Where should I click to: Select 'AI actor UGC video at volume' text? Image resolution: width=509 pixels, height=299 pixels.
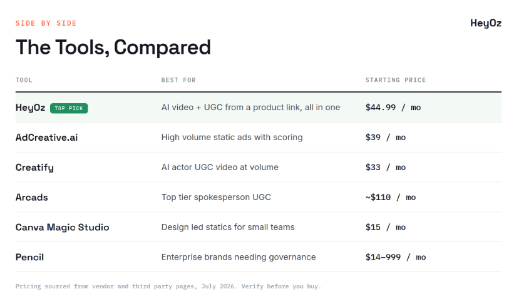tap(220, 168)
